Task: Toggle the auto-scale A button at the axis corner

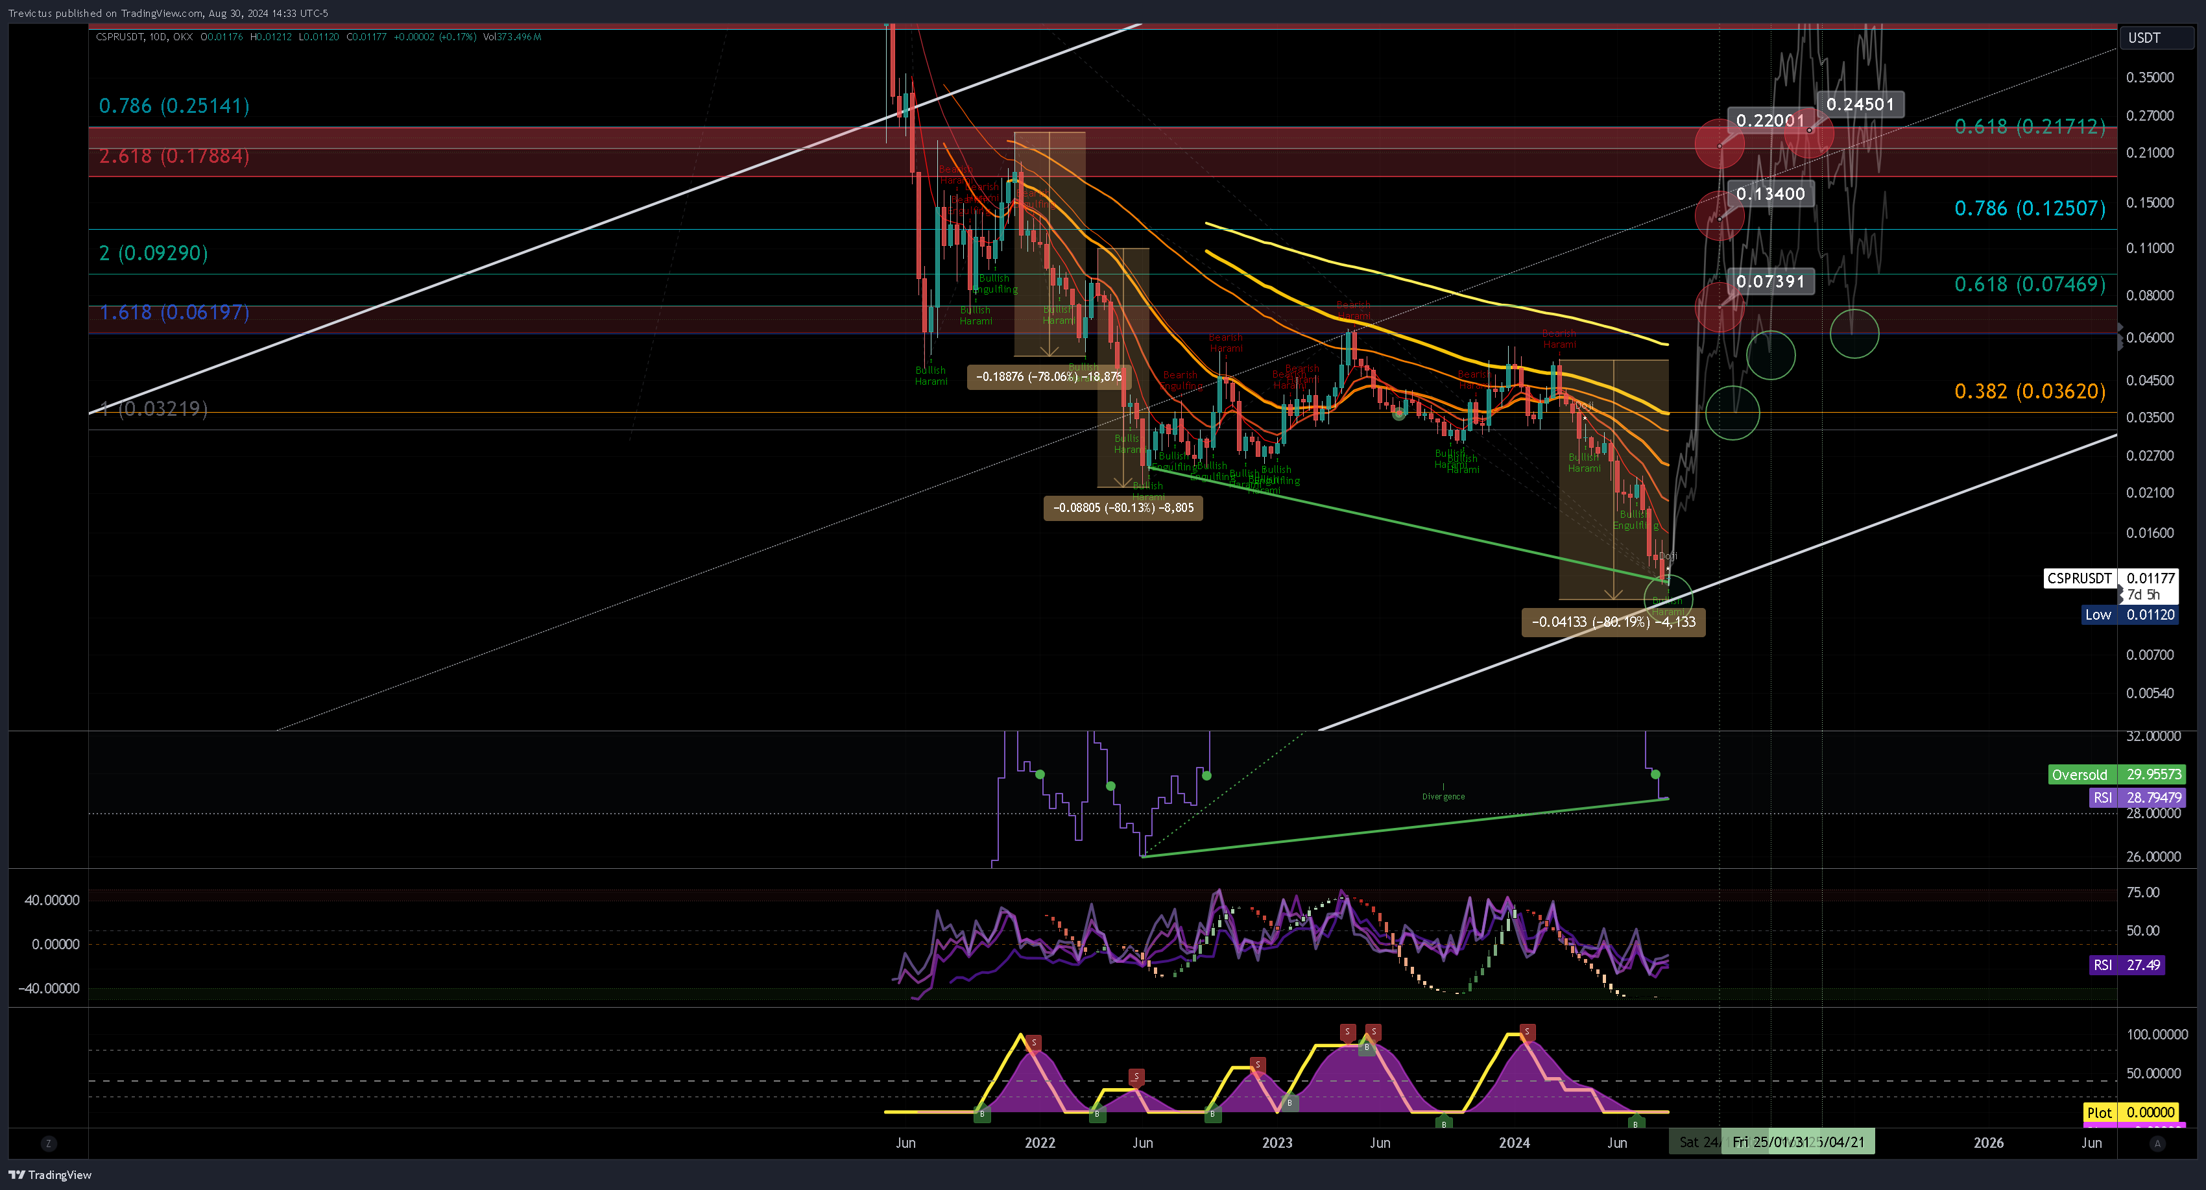Action: (2157, 1143)
